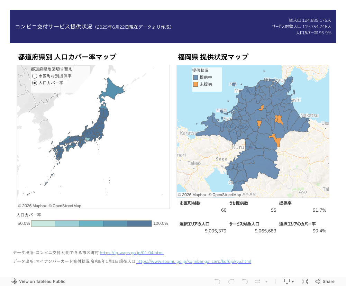Click the Revert (reset view) icon
346x286 pixels.
[x=245, y=282]
